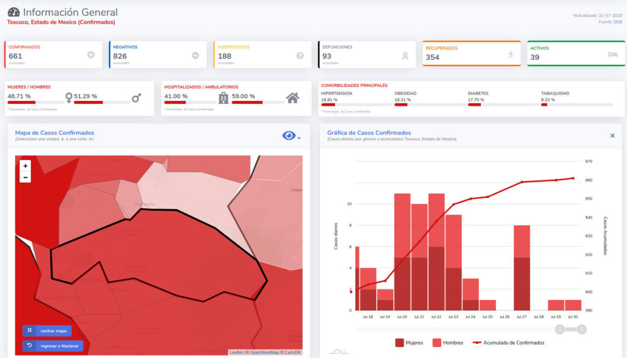Click the minus icon on Negativos card
This screenshot has width=627, height=358.
click(x=195, y=55)
